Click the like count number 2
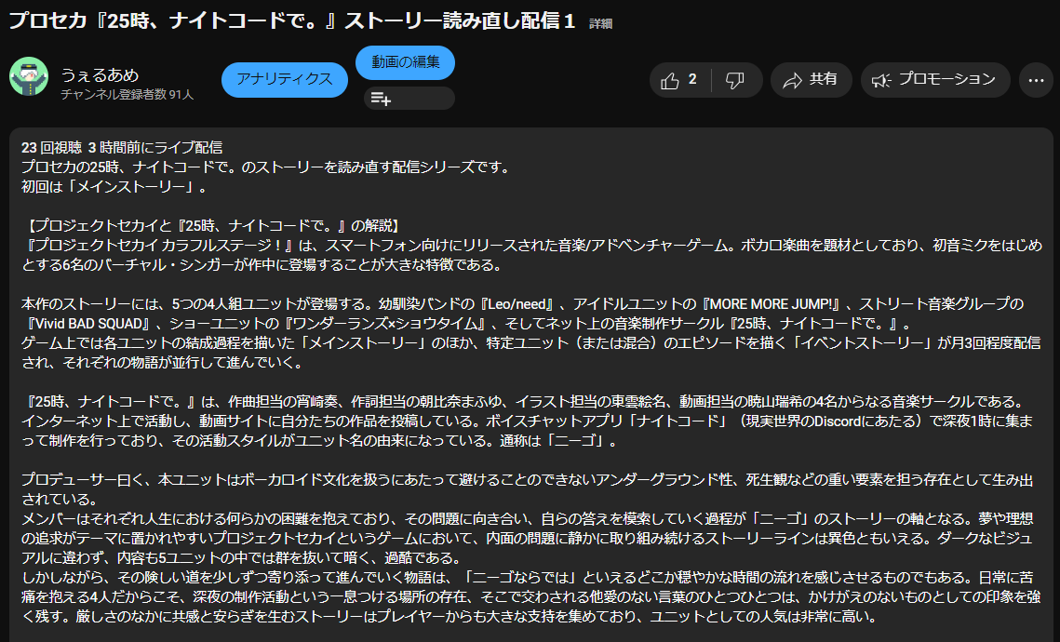 point(692,80)
